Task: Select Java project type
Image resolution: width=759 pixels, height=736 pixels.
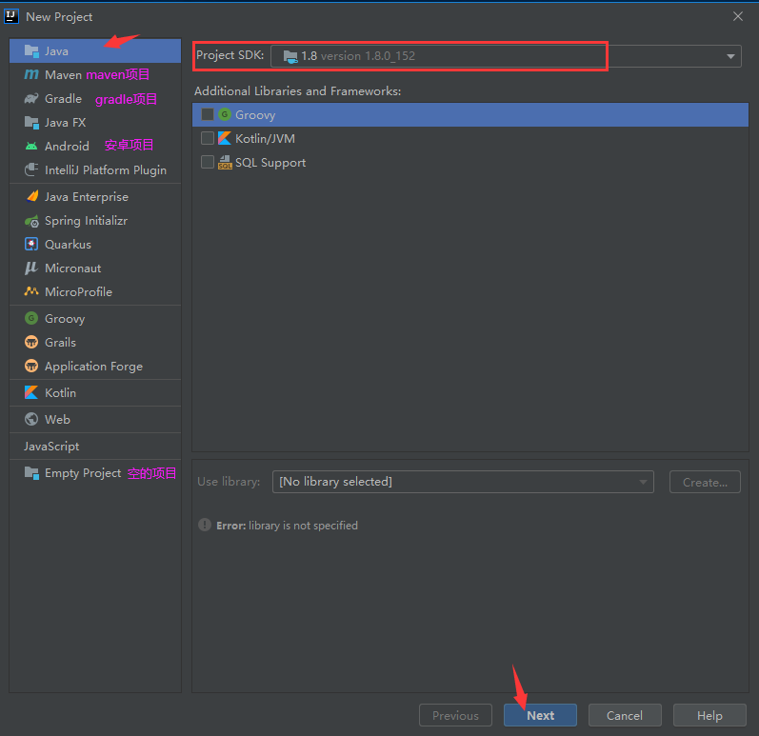Action: pos(95,50)
